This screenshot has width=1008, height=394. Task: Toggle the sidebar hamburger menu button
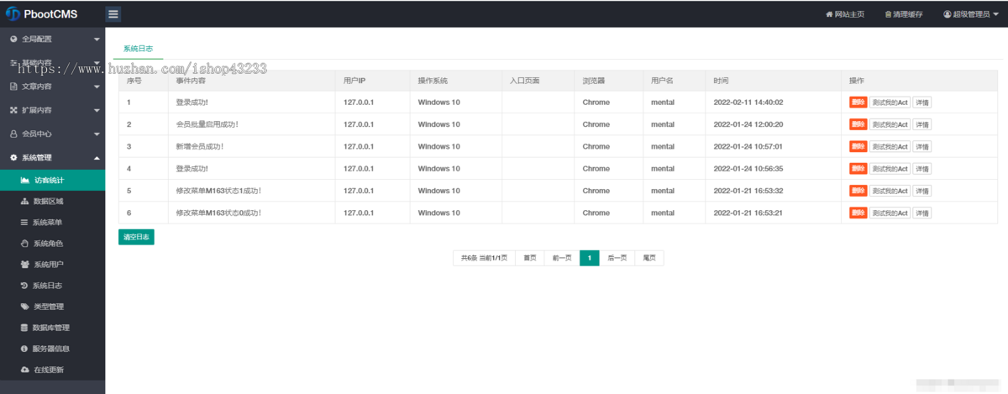113,14
